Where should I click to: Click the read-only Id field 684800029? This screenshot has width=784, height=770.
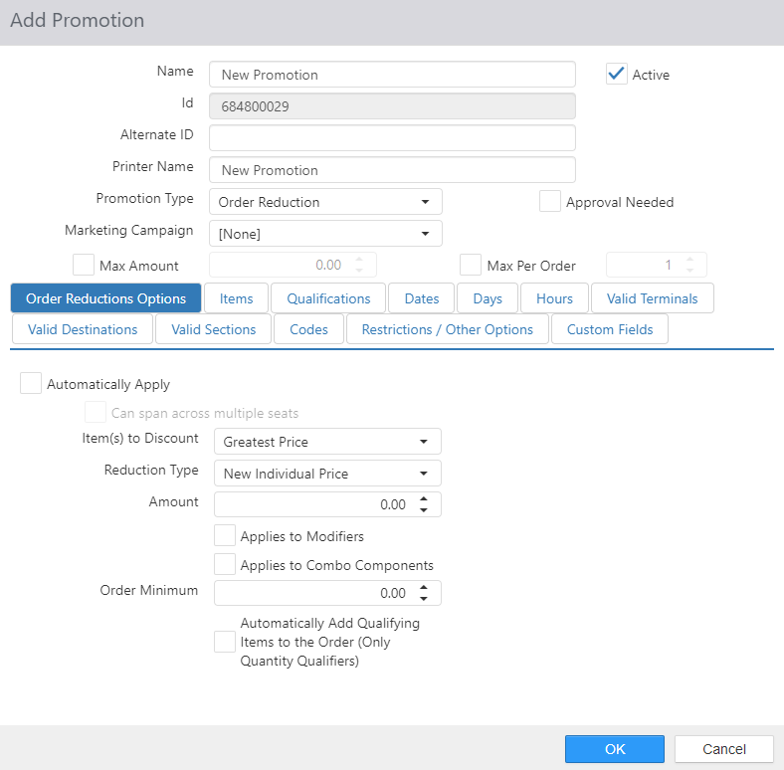click(393, 106)
